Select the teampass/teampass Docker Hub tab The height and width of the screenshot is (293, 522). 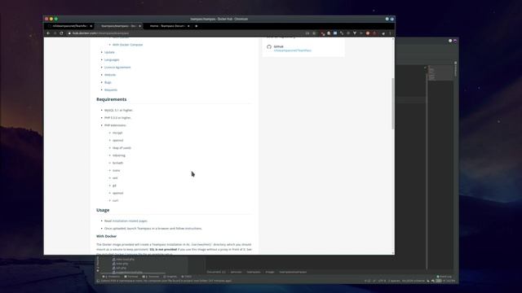point(118,26)
